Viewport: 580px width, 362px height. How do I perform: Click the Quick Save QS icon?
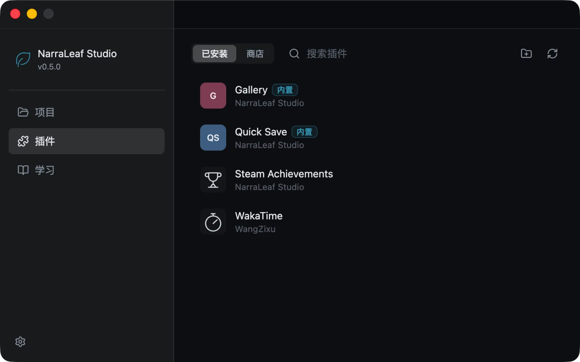tap(213, 138)
